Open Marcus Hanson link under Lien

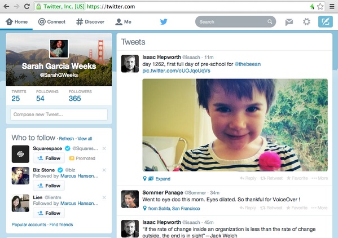coord(80,204)
